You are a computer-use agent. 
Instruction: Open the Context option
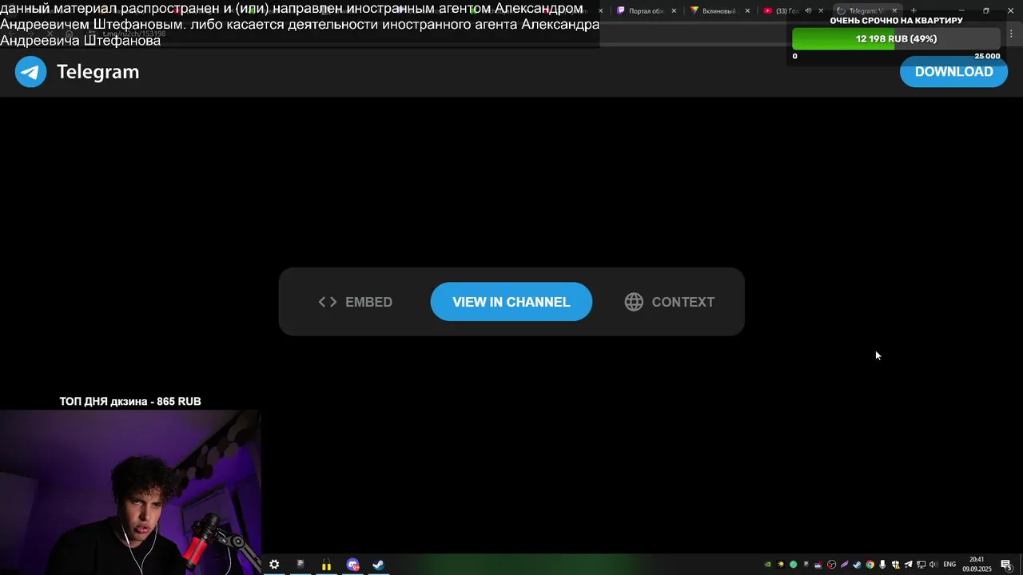point(670,302)
